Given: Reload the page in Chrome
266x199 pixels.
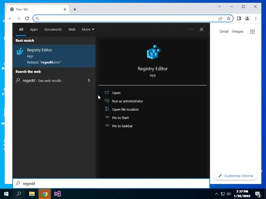Looking at the screenshot, I should tap(27, 18).
